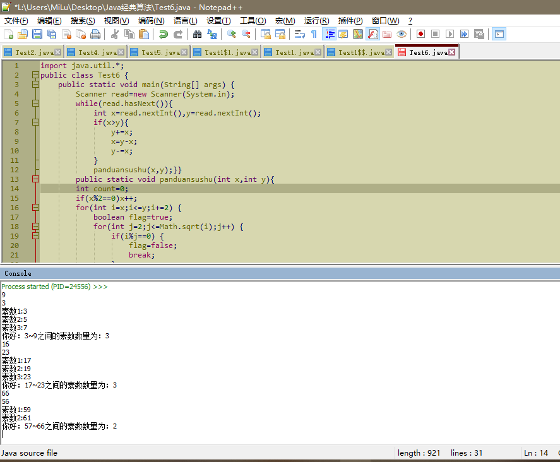560x462 pixels.
Task: Open the 视图(V) menu
Action: (x=116, y=21)
